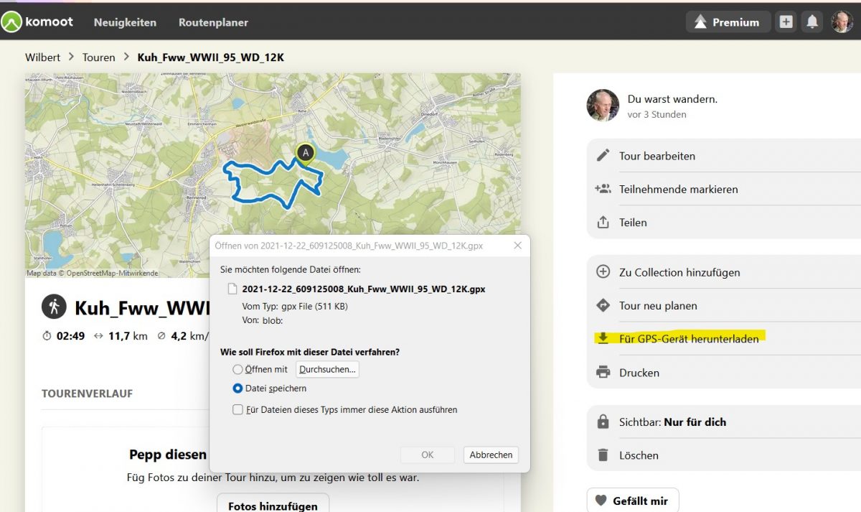Click the pencil icon for Tour bearbeiten
861x512 pixels.
pos(603,156)
